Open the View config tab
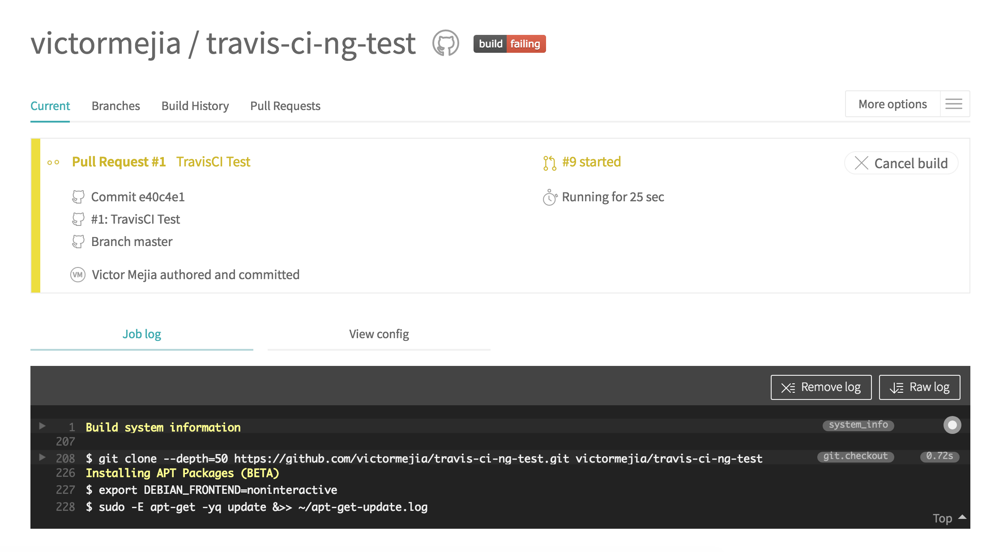The width and height of the screenshot is (982, 552). click(379, 334)
